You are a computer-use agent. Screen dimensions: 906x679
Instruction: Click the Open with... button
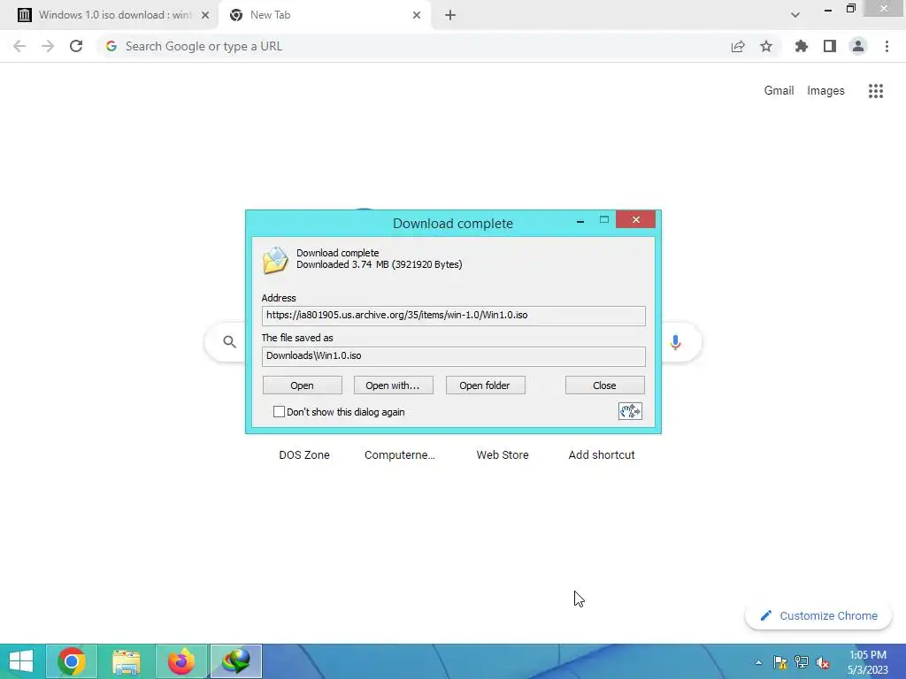click(x=393, y=385)
